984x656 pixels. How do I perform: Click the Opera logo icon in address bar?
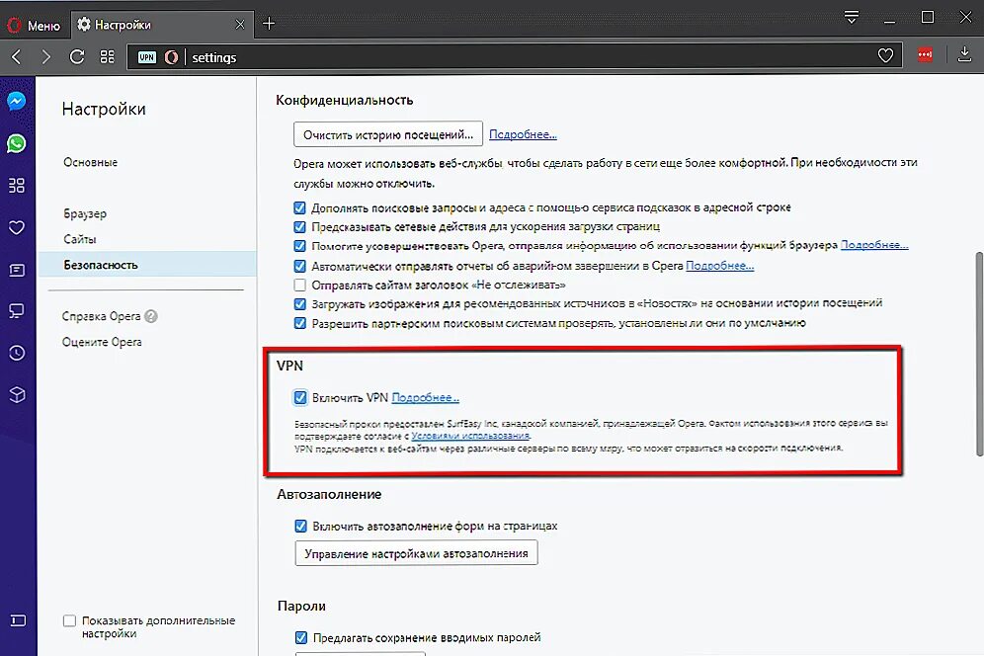click(171, 57)
